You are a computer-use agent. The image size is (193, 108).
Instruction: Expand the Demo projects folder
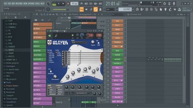[x=12, y=63]
